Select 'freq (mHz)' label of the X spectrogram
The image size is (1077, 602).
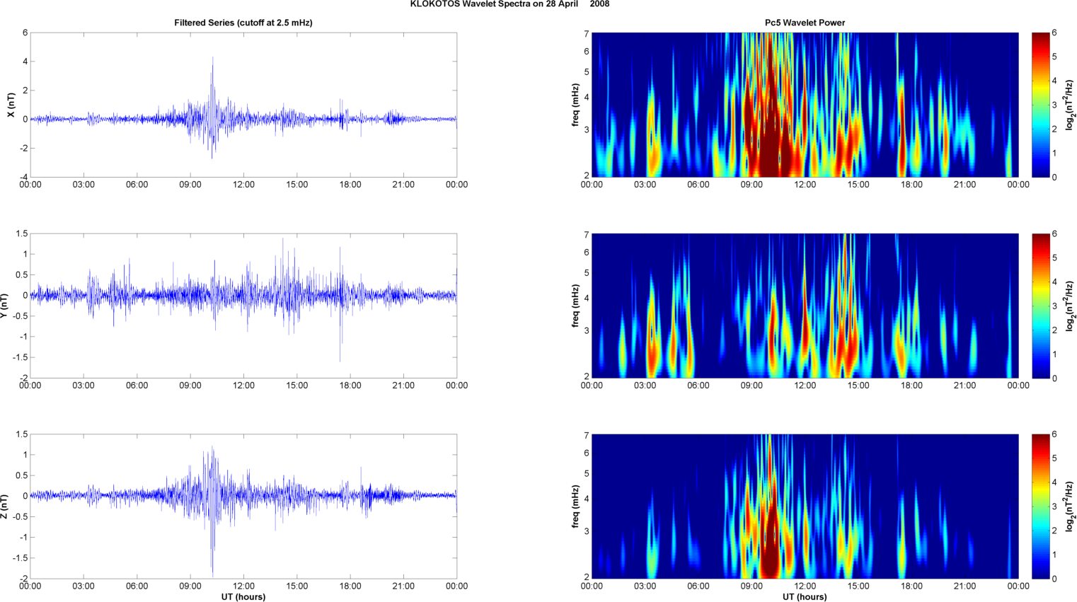pyautogui.click(x=575, y=105)
